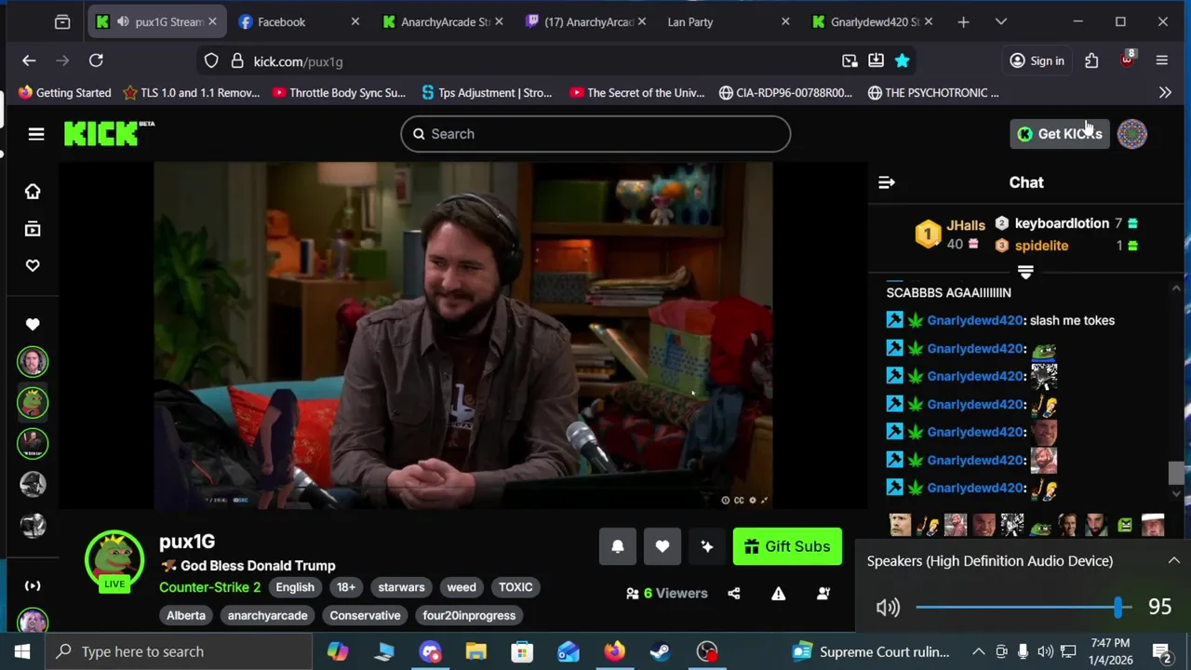Open the Throttle Body Sync bookmark
This screenshot has height=670, width=1191.
click(x=339, y=92)
